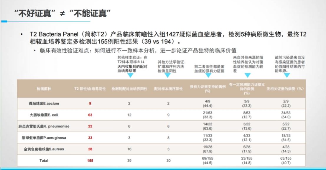Click the value 6 in the K. pneumoniae row

coord(129,126)
